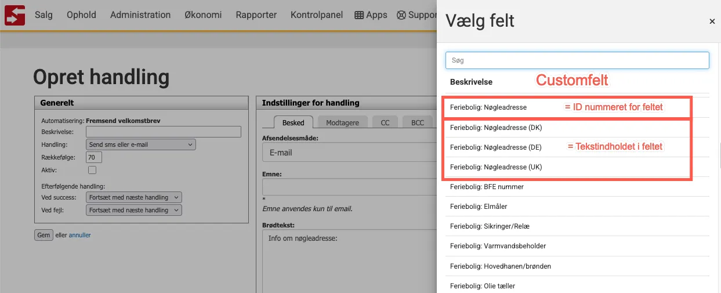This screenshot has width=721, height=293.
Task: Expand the Ved success dropdown
Action: (133, 197)
